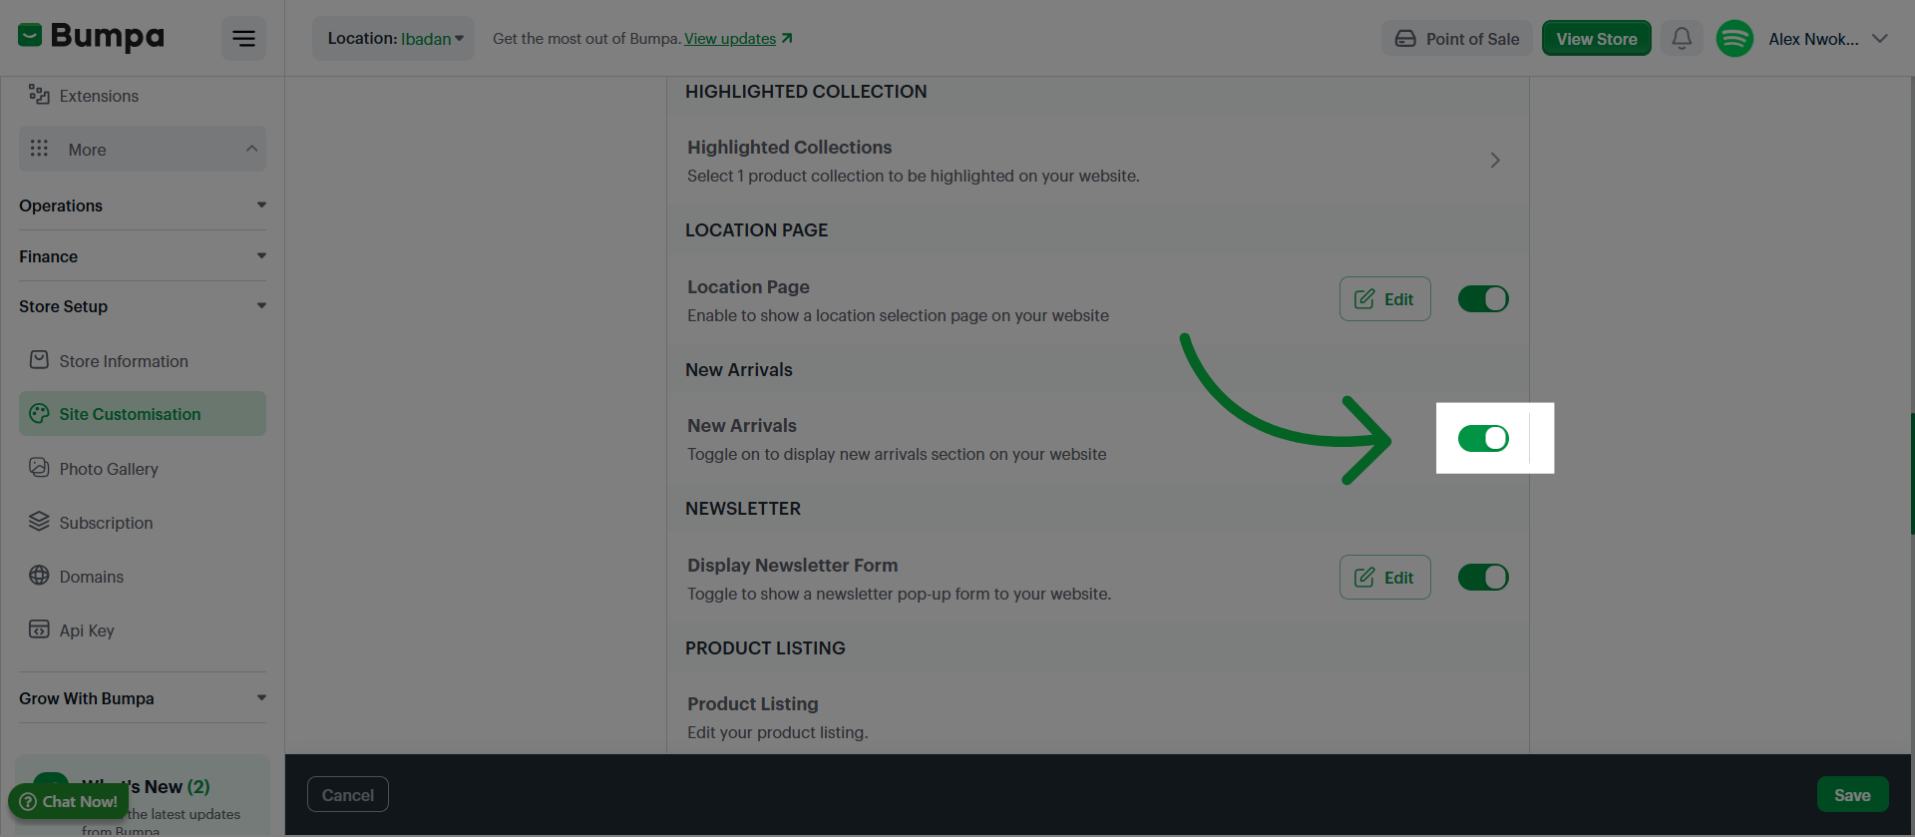Open Chat Now support widget

pos(69,801)
